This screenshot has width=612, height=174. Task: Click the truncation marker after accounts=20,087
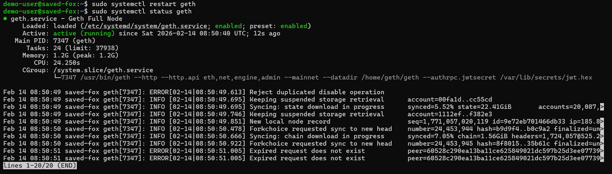pyautogui.click(x=602, y=107)
